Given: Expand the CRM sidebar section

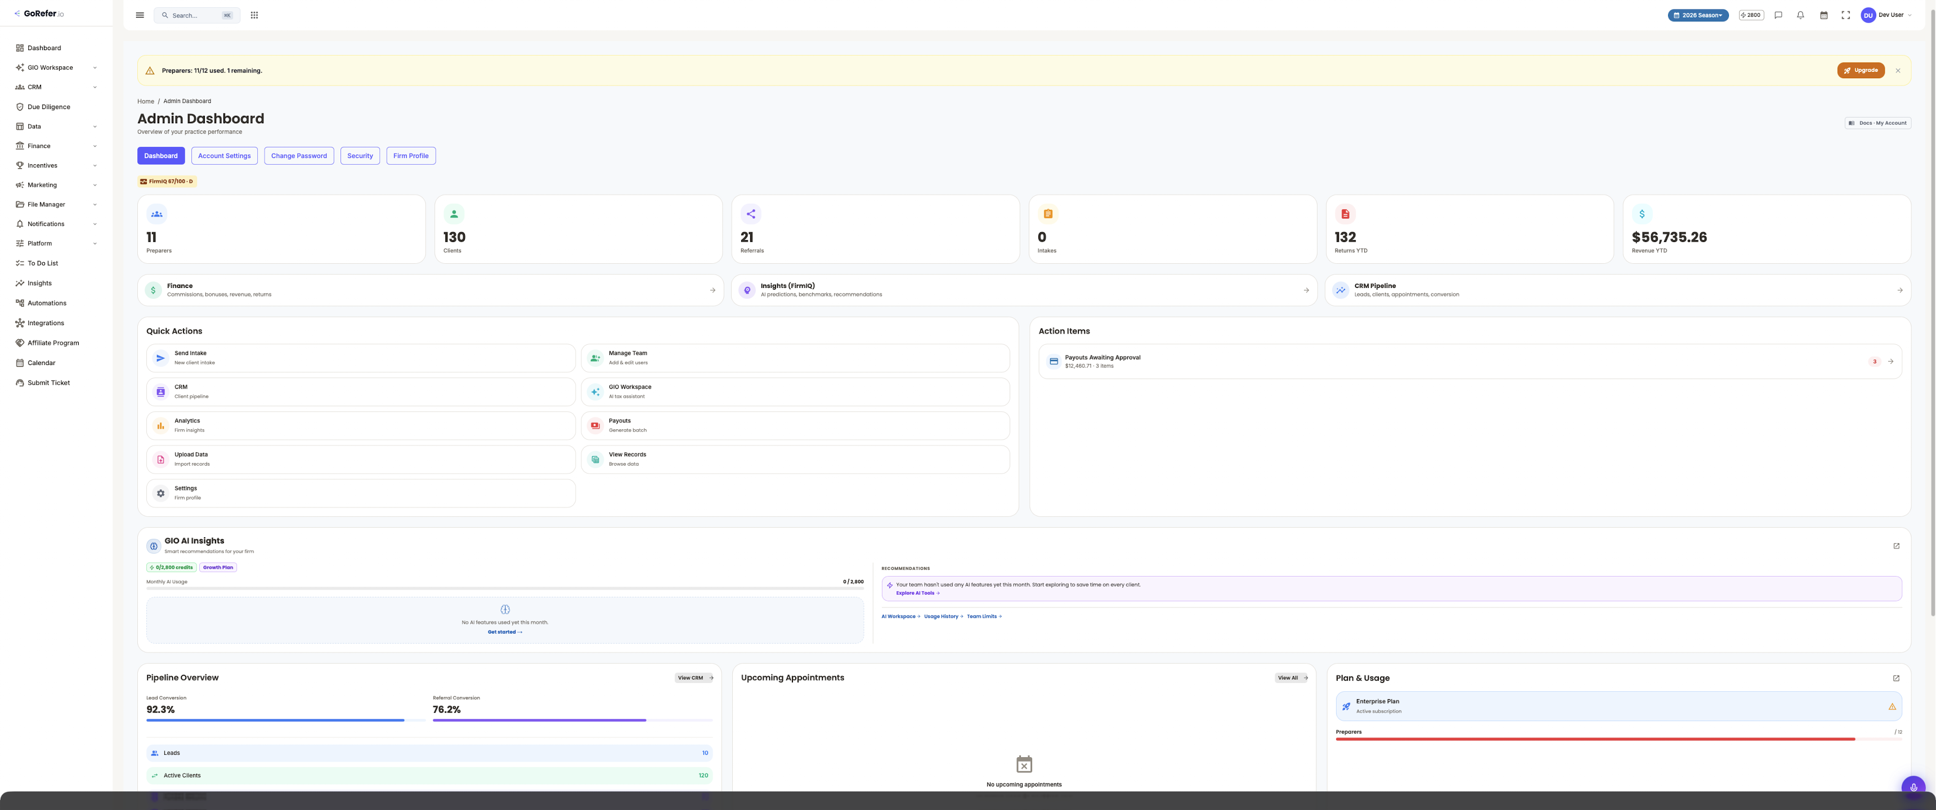Looking at the screenshot, I should [x=56, y=87].
